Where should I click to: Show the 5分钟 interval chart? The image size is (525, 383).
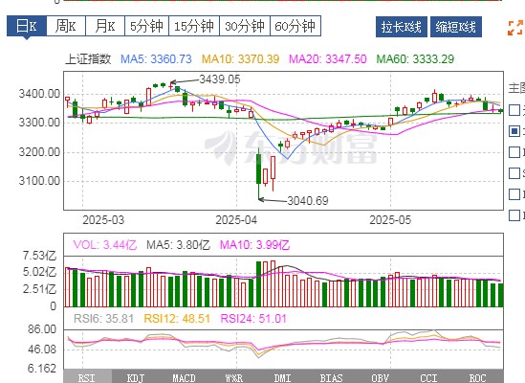pyautogui.click(x=146, y=26)
